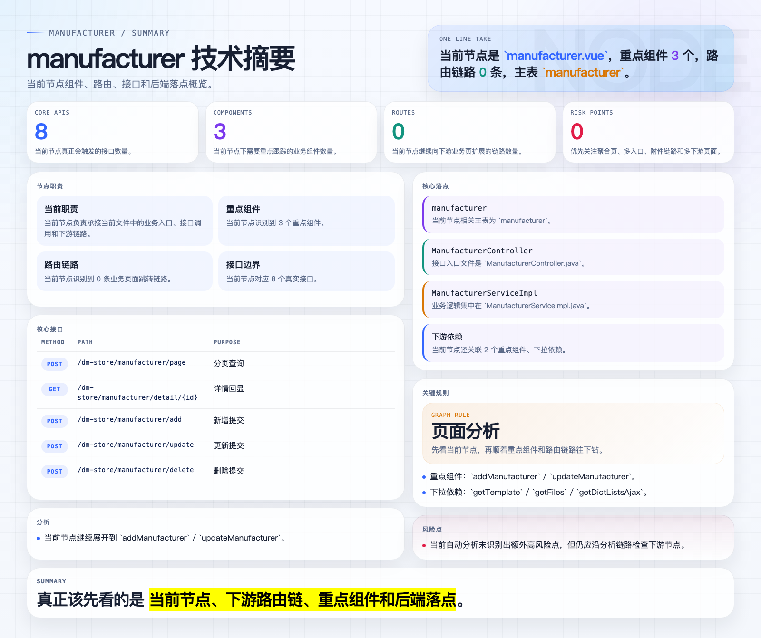The width and height of the screenshot is (761, 638).
Task: Open the COMPONENTS stat card showing 3
Action: [x=291, y=132]
